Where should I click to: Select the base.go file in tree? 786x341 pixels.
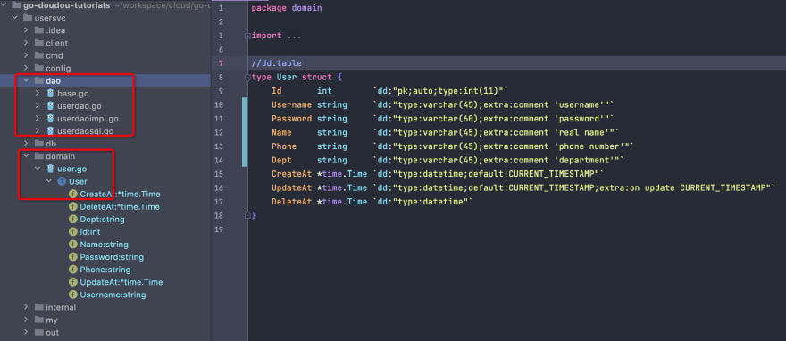[72, 93]
